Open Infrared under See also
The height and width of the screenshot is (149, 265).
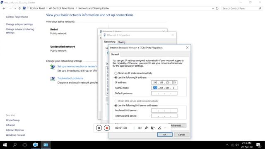coord(10,125)
